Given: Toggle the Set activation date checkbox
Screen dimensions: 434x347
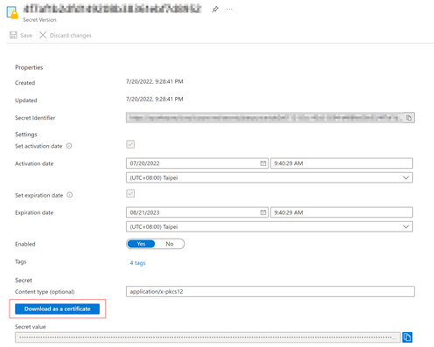Looking at the screenshot, I should point(130,144).
